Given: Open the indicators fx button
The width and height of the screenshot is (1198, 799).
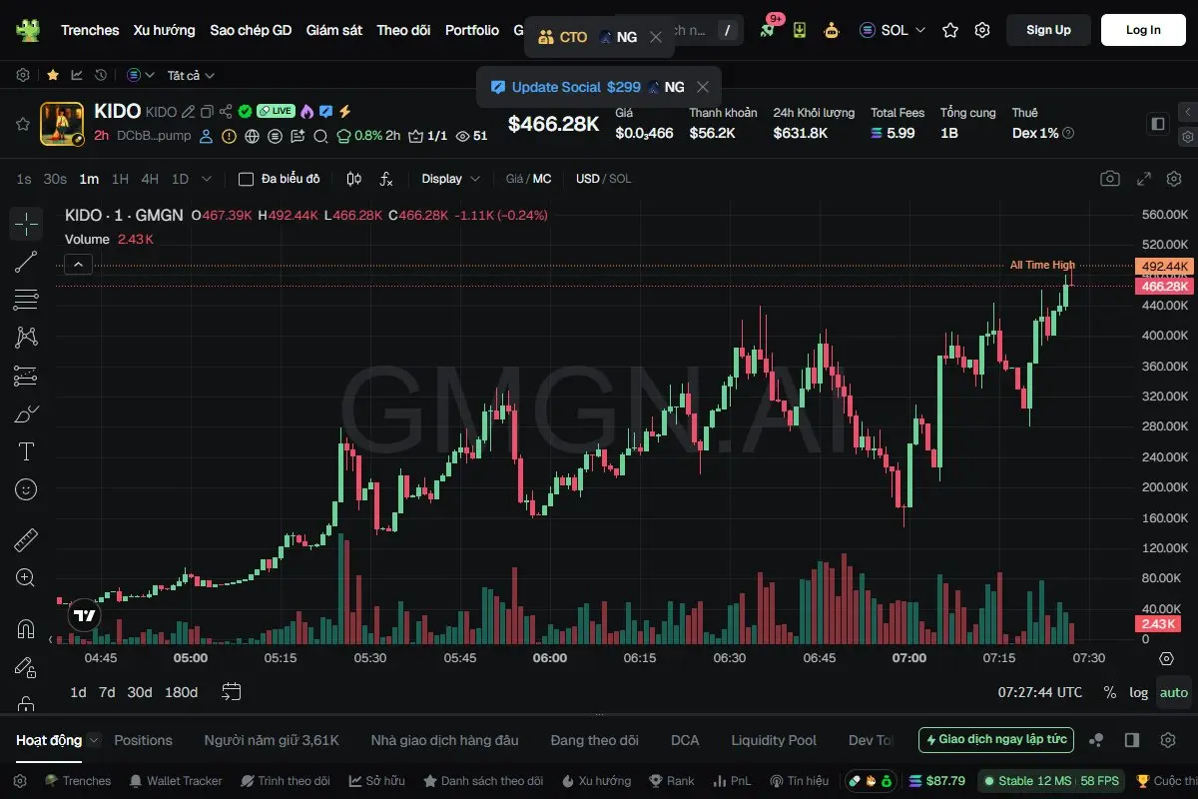Looking at the screenshot, I should click(x=387, y=179).
